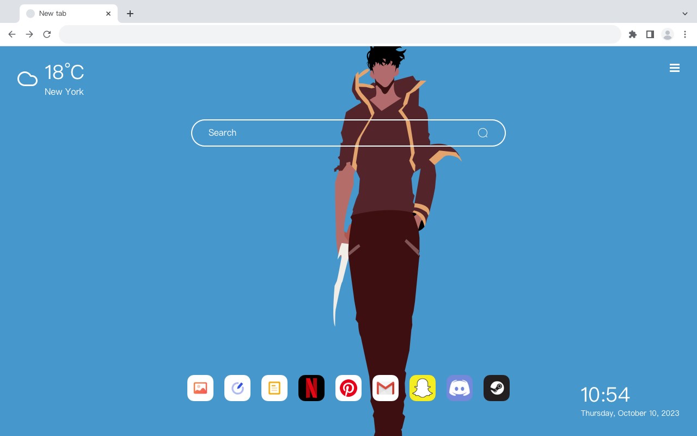Open the Gmail shortcut
697x436 pixels.
(x=386, y=388)
